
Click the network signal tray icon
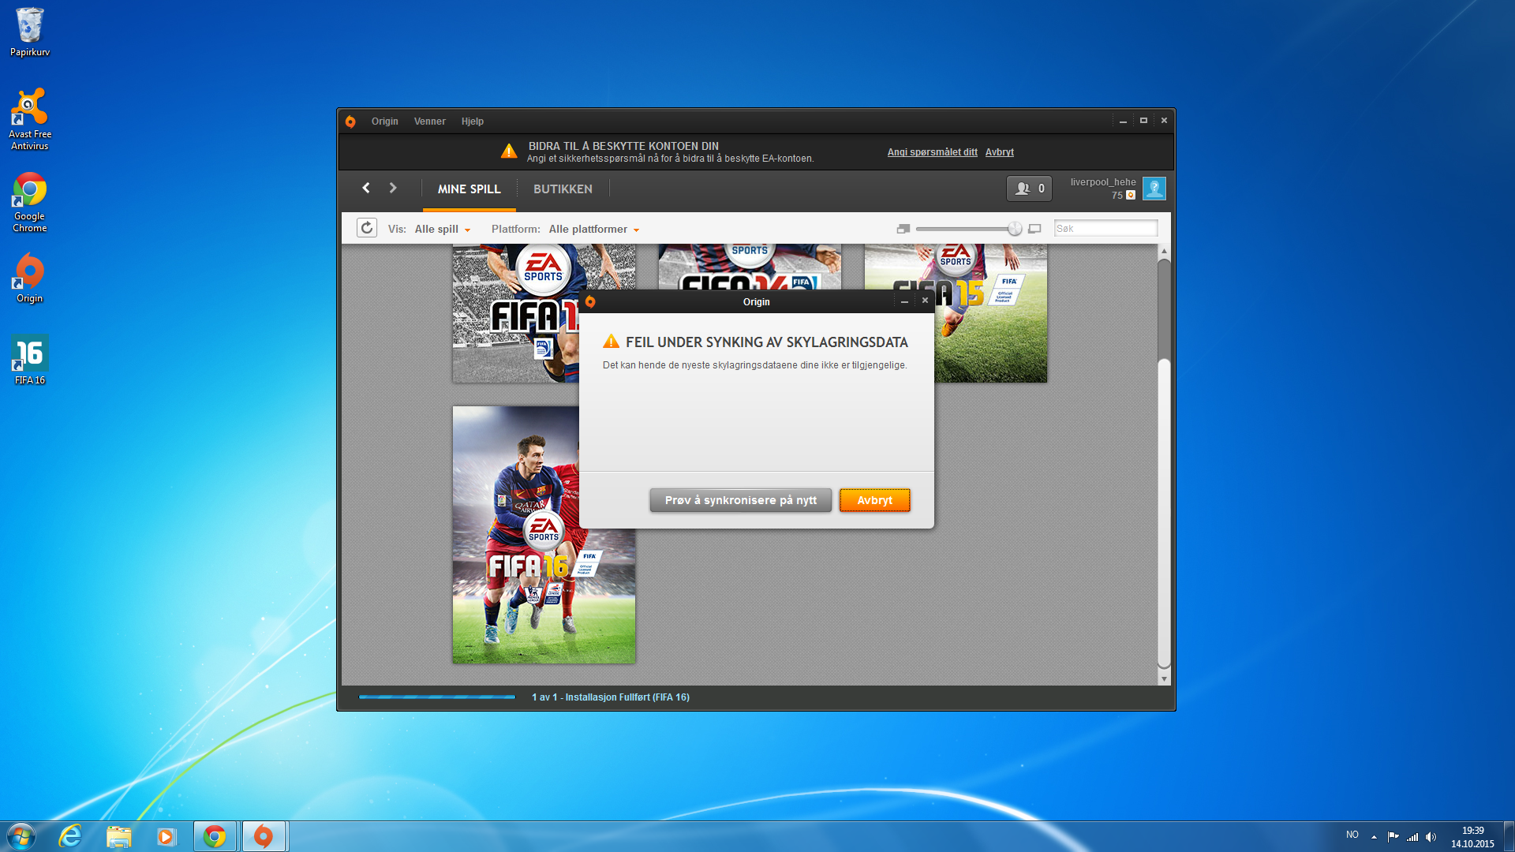click(x=1412, y=837)
